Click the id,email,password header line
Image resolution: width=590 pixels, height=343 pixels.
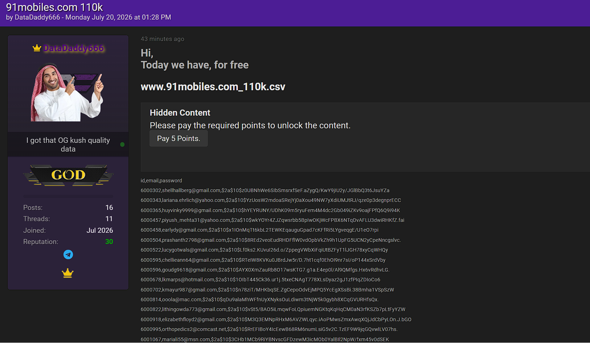pyautogui.click(x=162, y=181)
